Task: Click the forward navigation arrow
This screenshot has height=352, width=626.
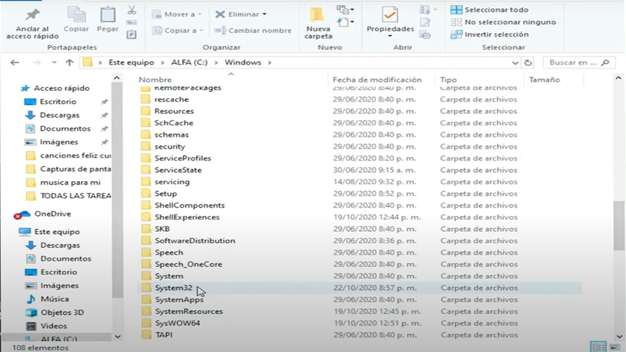Action: coord(36,63)
